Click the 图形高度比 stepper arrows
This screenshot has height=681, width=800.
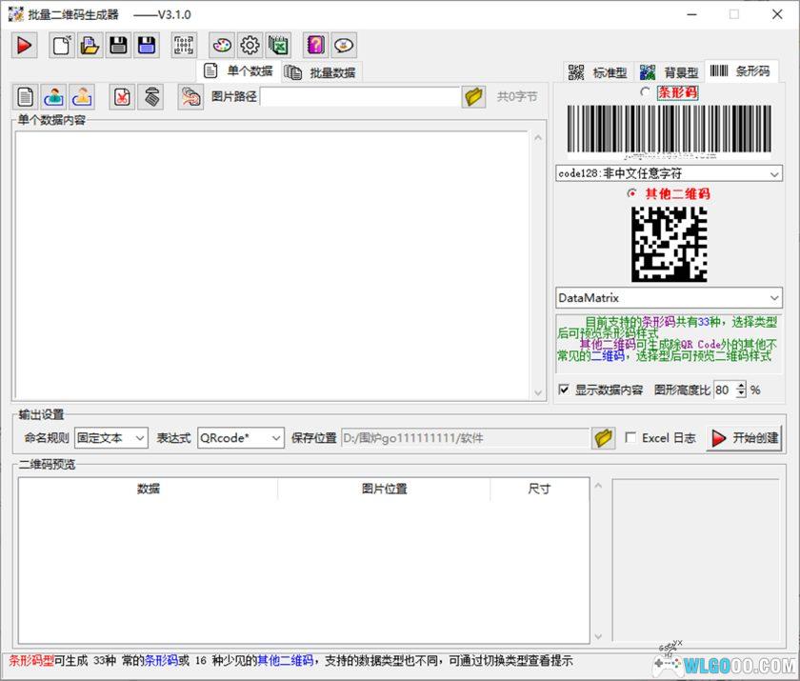[740, 390]
